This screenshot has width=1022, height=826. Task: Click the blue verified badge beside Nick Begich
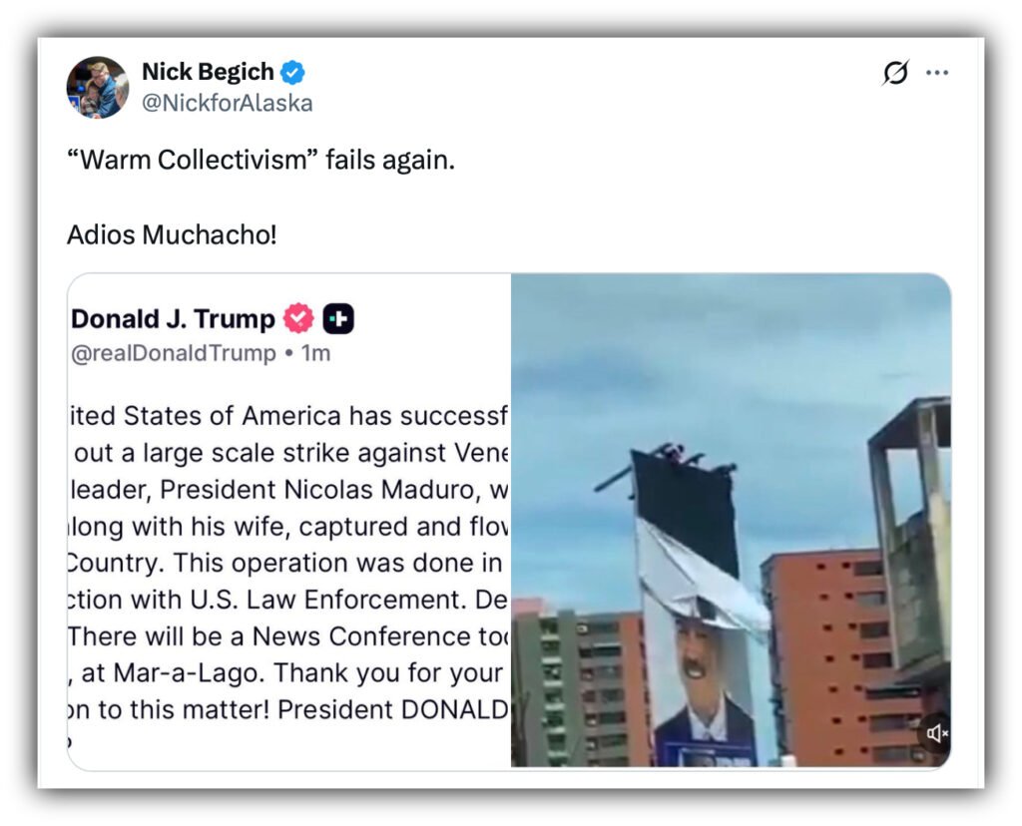pyautogui.click(x=292, y=72)
